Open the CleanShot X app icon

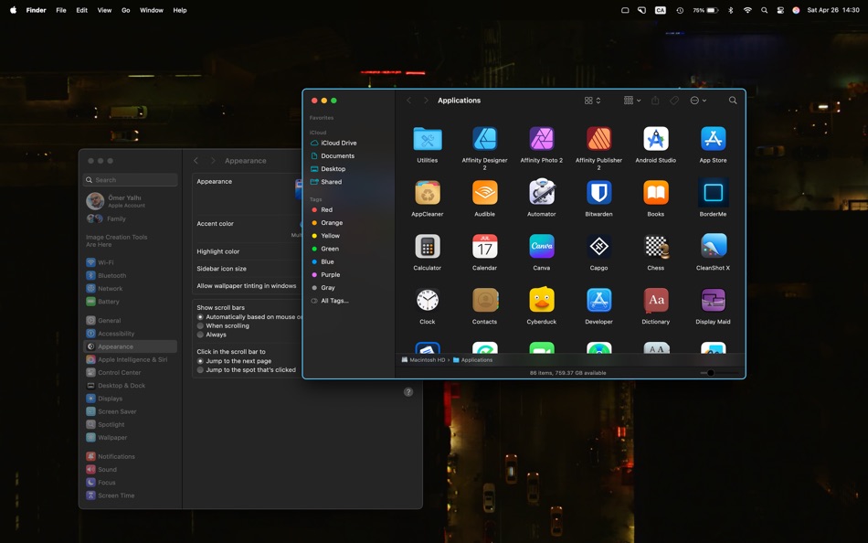[713, 247]
